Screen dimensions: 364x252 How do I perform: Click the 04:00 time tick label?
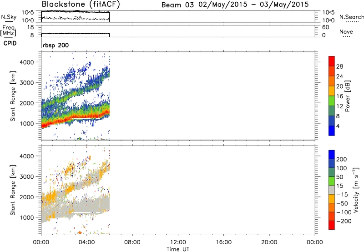click(86, 242)
